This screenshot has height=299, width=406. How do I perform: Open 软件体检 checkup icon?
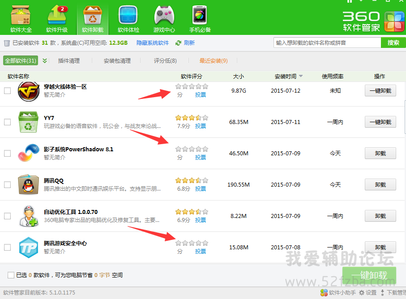coord(128,18)
